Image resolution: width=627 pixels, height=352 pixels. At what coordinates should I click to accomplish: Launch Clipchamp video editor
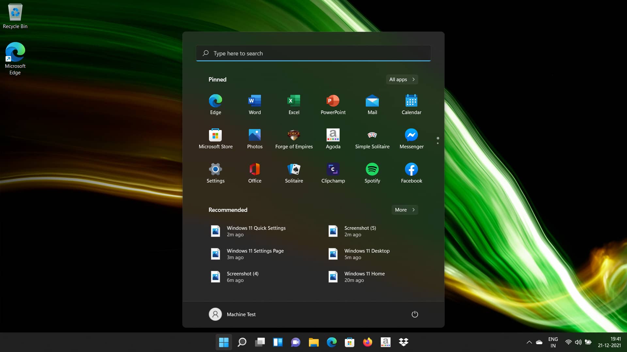333,173
